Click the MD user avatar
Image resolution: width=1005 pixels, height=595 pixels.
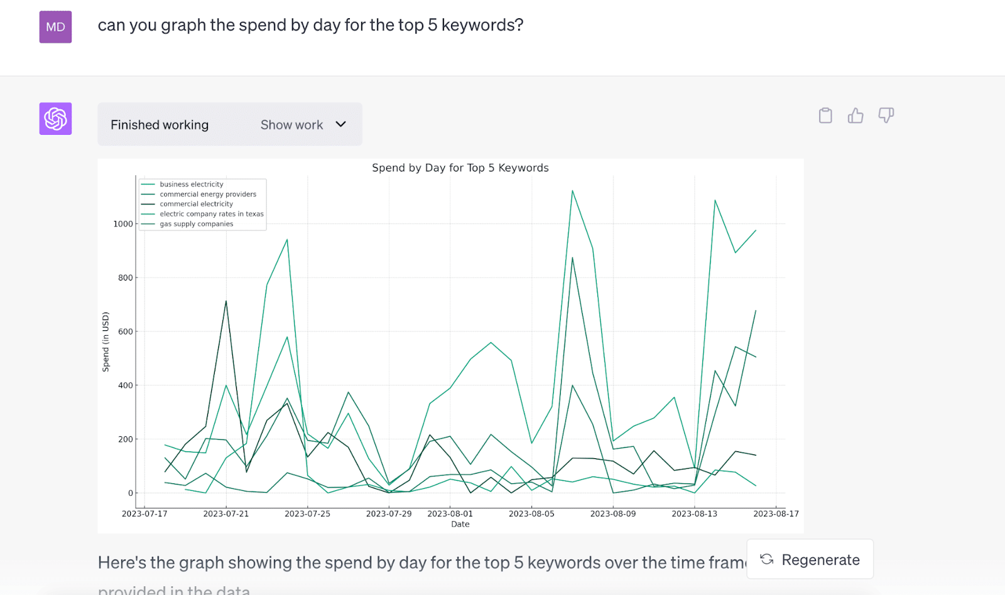pyautogui.click(x=55, y=27)
